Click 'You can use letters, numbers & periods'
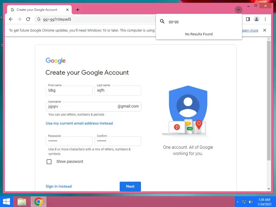Viewport: 276px width, 207px height. (76, 114)
